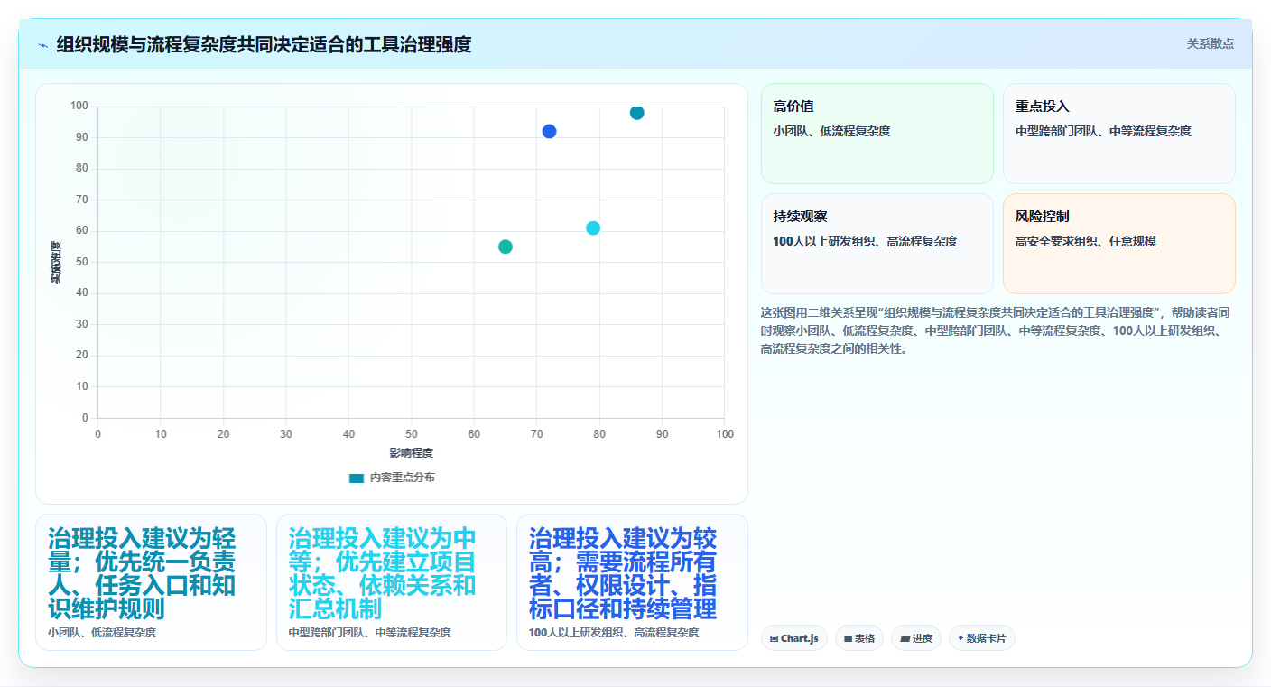Image resolution: width=1271 pixels, height=687 pixels.
Task: Select the 进度 tag
Action: tap(916, 638)
